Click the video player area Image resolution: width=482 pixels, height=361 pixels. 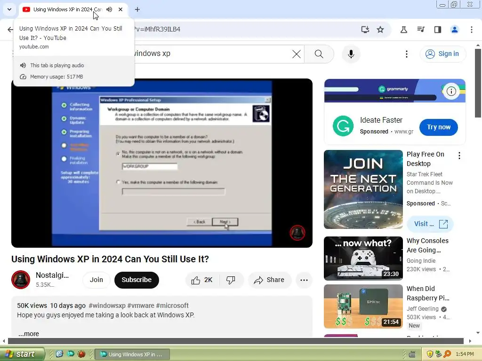pos(162,163)
